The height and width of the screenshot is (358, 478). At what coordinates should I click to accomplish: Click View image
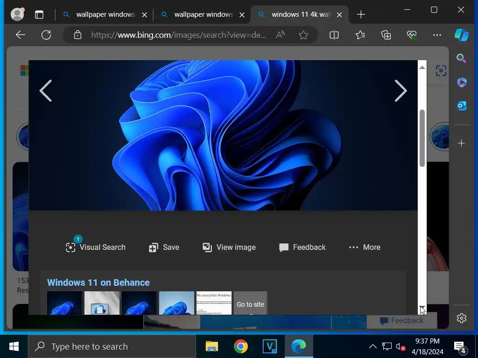click(229, 247)
